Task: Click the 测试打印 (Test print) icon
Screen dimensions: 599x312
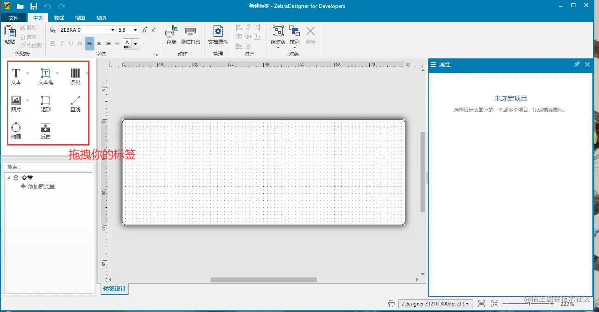Action: [x=190, y=31]
